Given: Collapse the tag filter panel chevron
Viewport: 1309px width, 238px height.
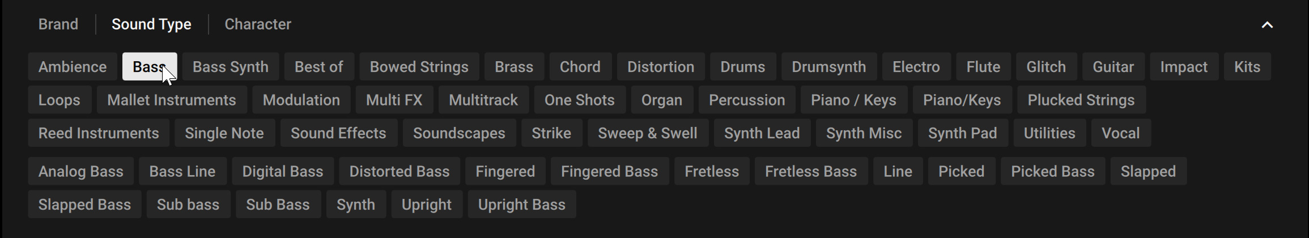Looking at the screenshot, I should [1267, 25].
